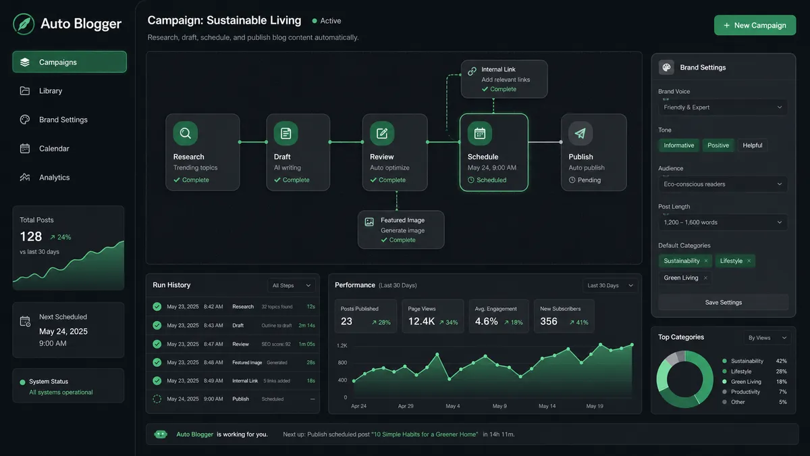Click the Featured Image picture icon

pos(369,221)
